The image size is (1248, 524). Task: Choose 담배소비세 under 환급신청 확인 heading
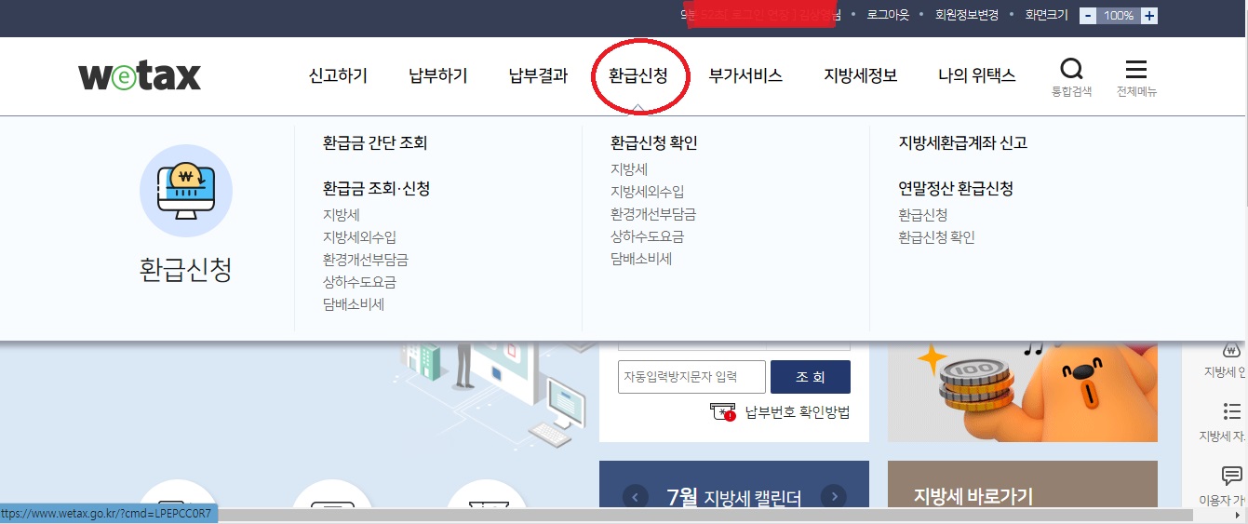coord(641,259)
